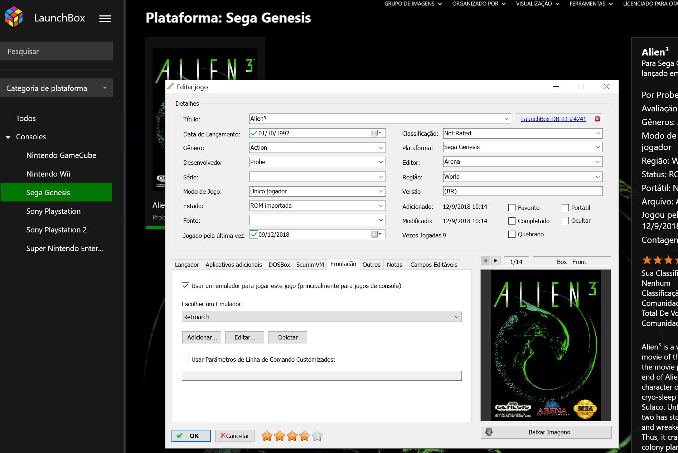Viewport: 678px width, 453px height.
Task: Open the ORGANIZADO POR menu
Action: click(x=479, y=4)
